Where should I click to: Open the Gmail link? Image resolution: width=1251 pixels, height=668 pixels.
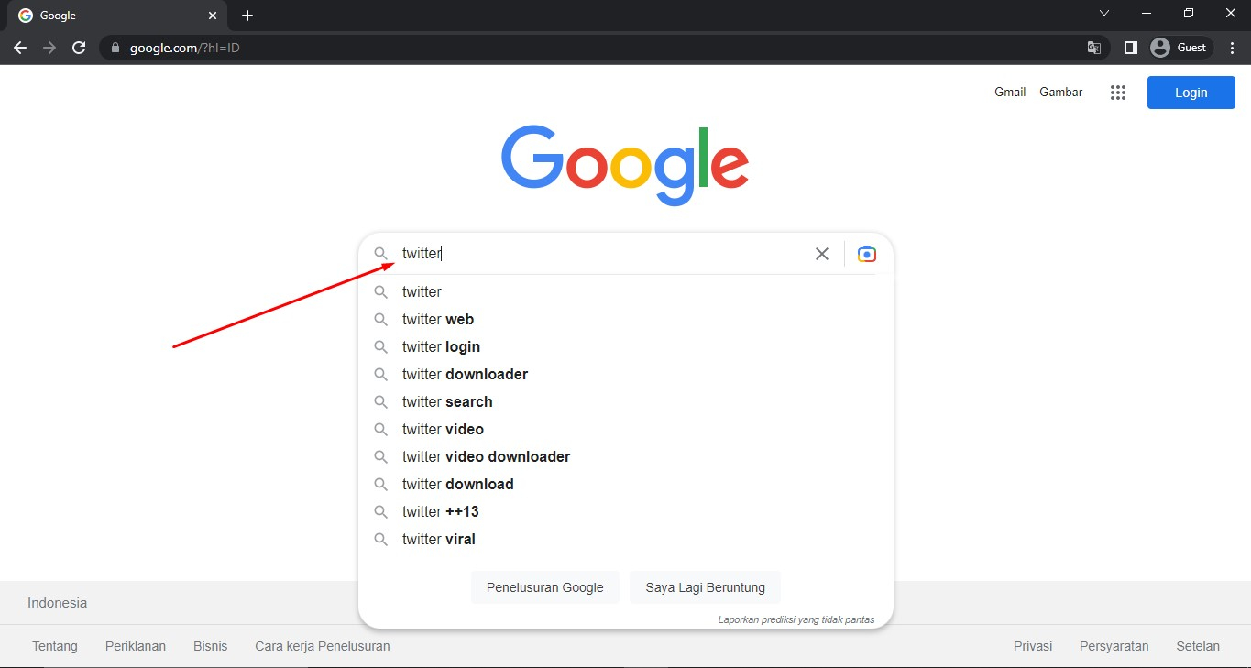tap(1010, 92)
